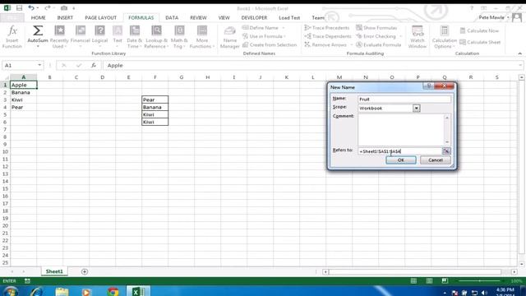Open the Name Manager
The width and height of the screenshot is (526, 296).
click(x=230, y=37)
